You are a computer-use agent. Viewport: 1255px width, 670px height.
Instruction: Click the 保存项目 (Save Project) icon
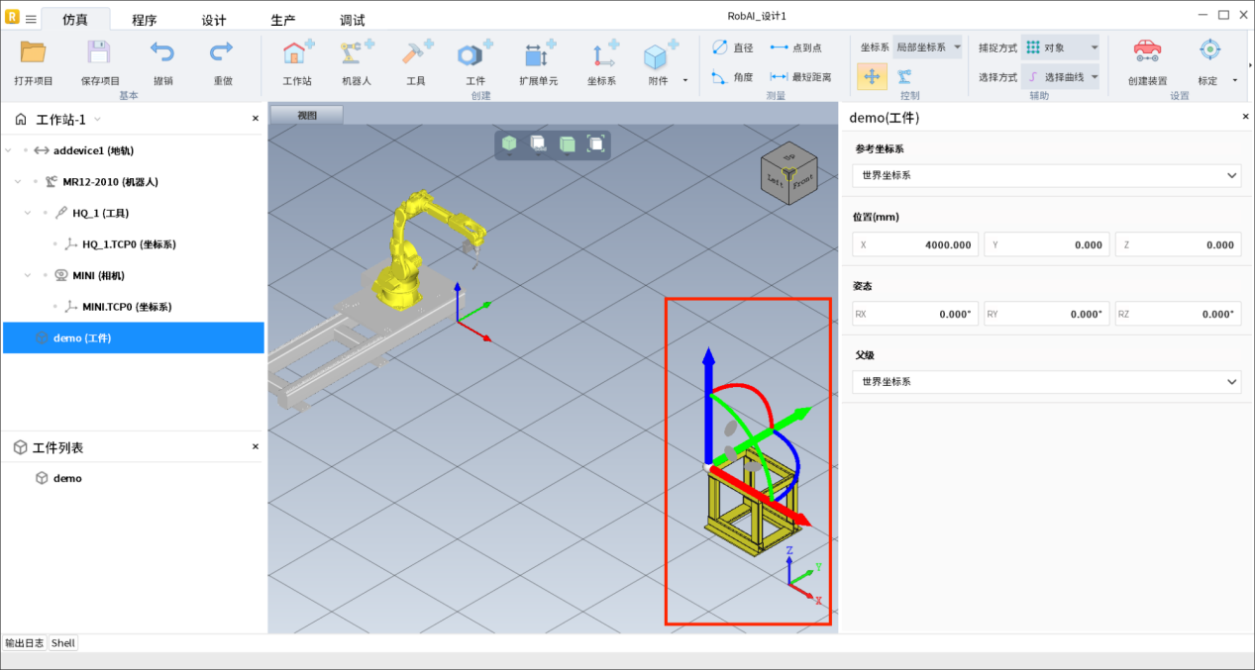[99, 54]
